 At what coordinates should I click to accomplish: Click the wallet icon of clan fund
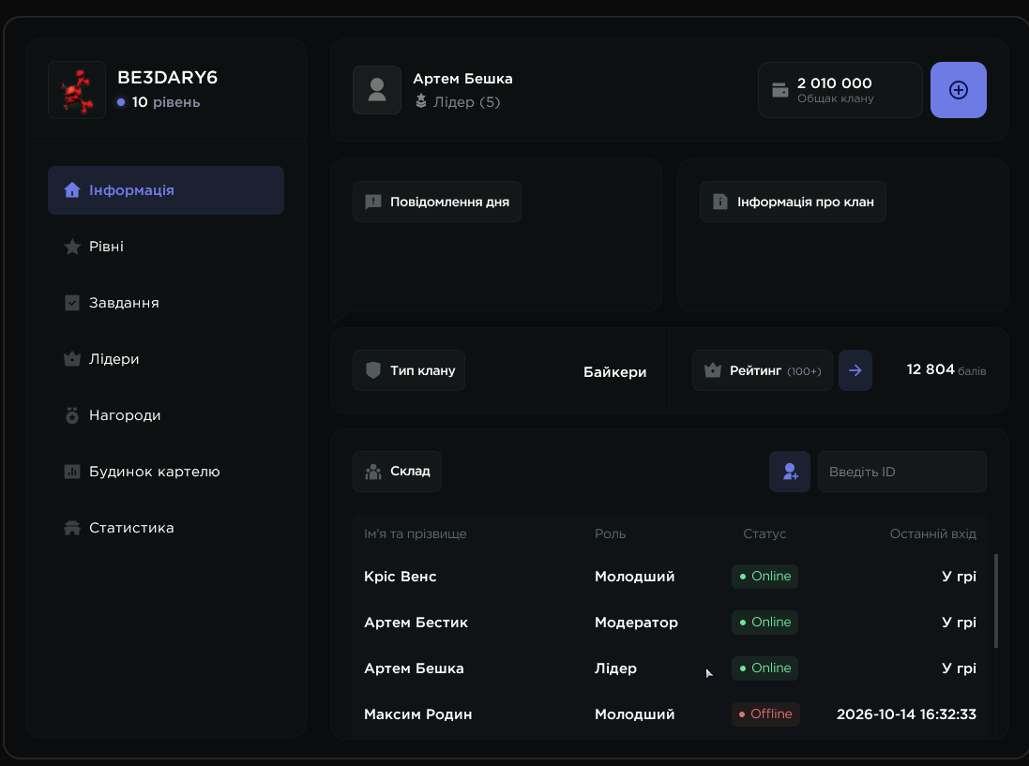coord(780,90)
